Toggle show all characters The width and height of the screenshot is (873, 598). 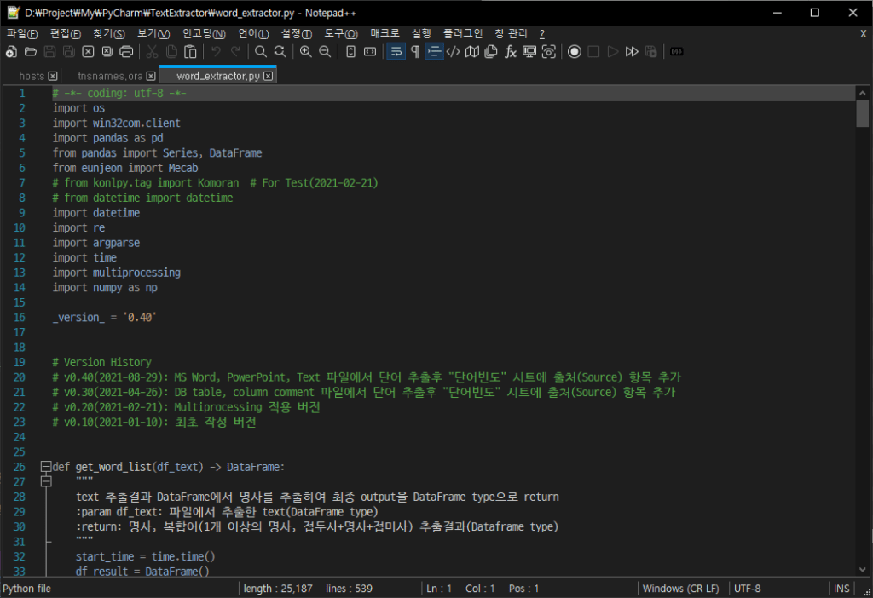tap(414, 51)
